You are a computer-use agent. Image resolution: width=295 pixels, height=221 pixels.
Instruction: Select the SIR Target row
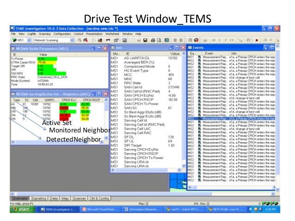coord(146,145)
